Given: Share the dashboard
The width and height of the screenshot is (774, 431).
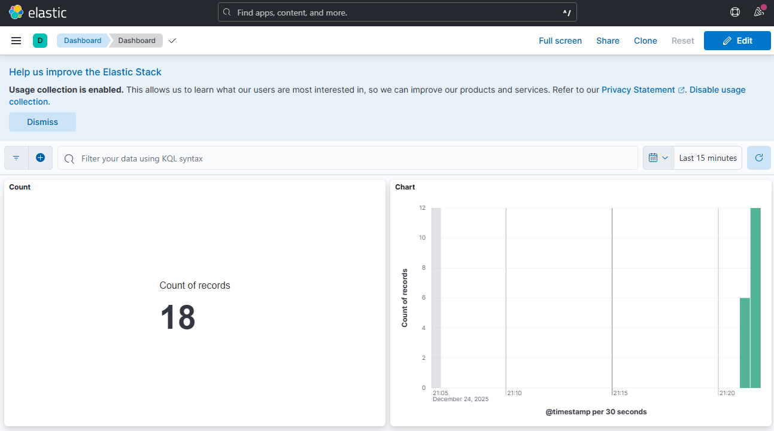Looking at the screenshot, I should click(608, 41).
